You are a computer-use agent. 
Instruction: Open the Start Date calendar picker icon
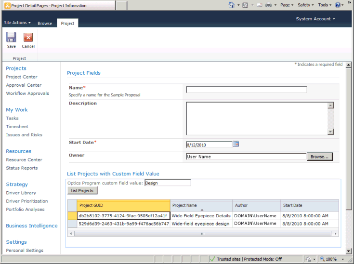coord(236,144)
